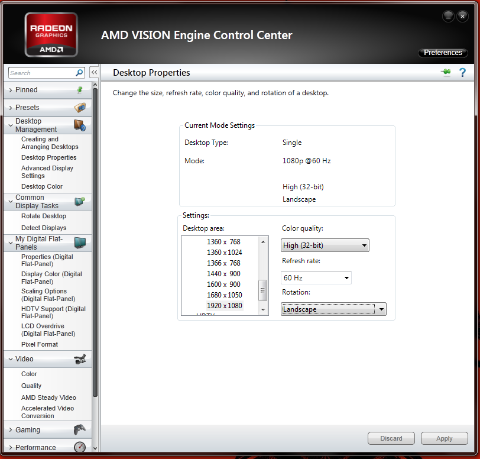Click the Apply button

(x=444, y=438)
